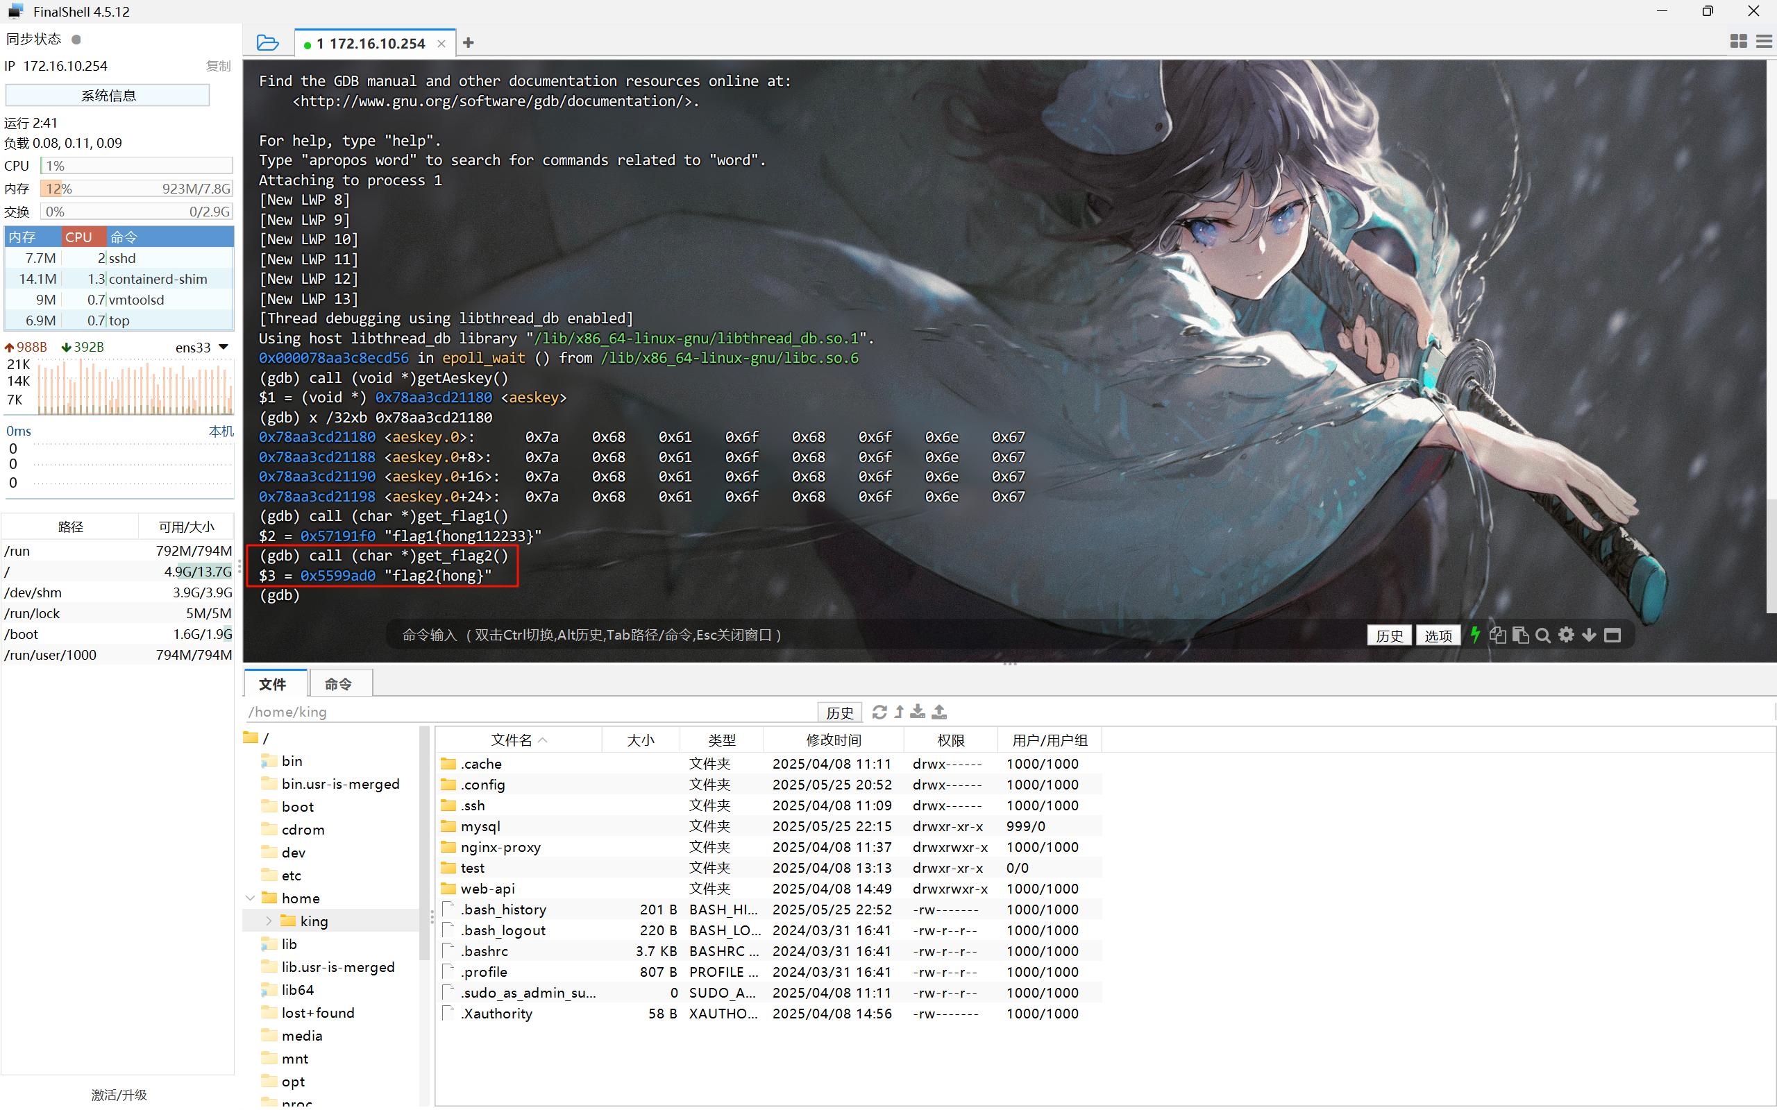Select the opt folder in tree
The height and width of the screenshot is (1110, 1777).
[283, 1082]
